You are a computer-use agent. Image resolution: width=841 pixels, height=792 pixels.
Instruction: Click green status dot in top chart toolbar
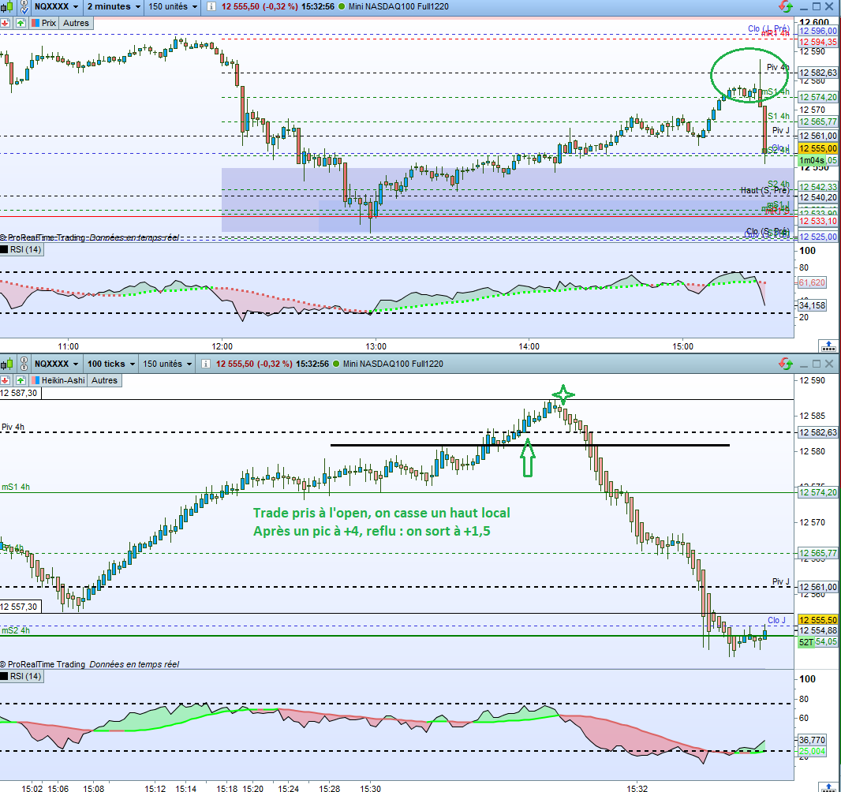tap(342, 7)
